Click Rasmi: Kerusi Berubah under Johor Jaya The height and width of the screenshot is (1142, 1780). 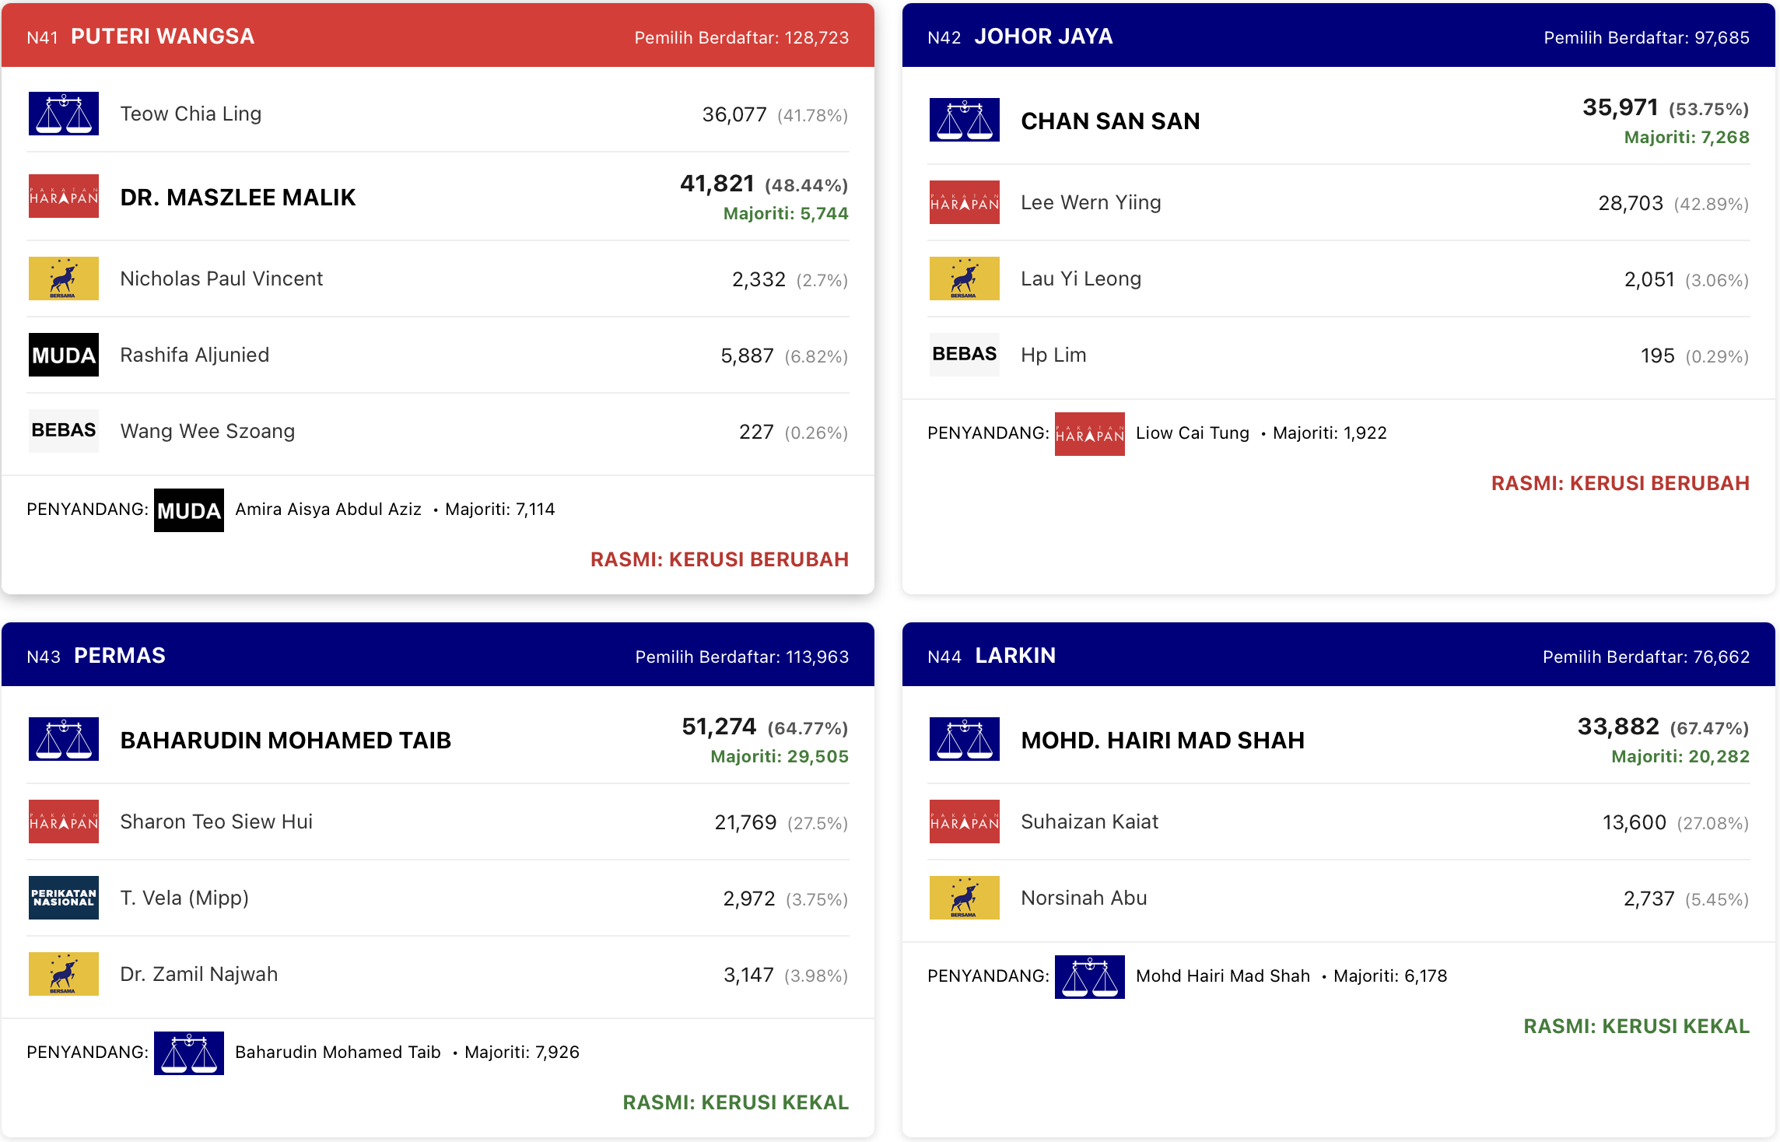1621,483
